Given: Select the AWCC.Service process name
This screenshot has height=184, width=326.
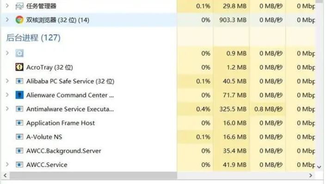Looking at the screenshot, I should (47, 165).
